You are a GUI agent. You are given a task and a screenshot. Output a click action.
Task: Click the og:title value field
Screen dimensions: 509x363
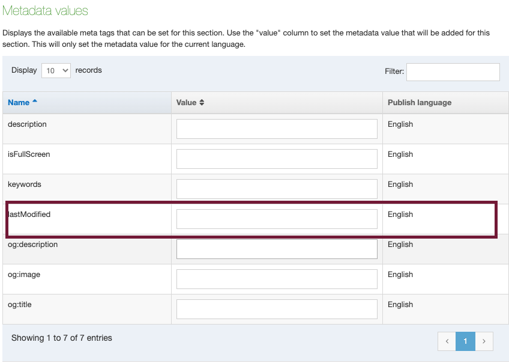pos(277,309)
